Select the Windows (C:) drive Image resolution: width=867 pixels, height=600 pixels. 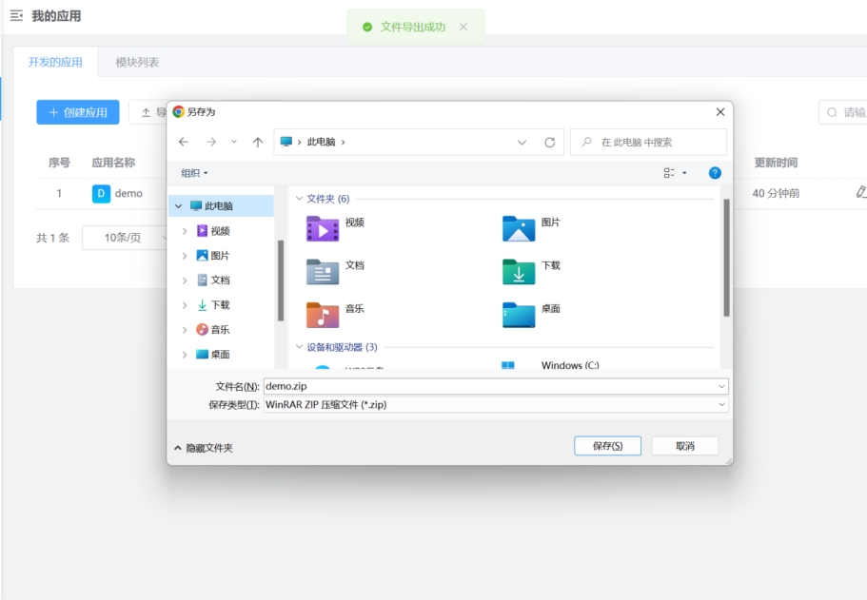(x=570, y=365)
